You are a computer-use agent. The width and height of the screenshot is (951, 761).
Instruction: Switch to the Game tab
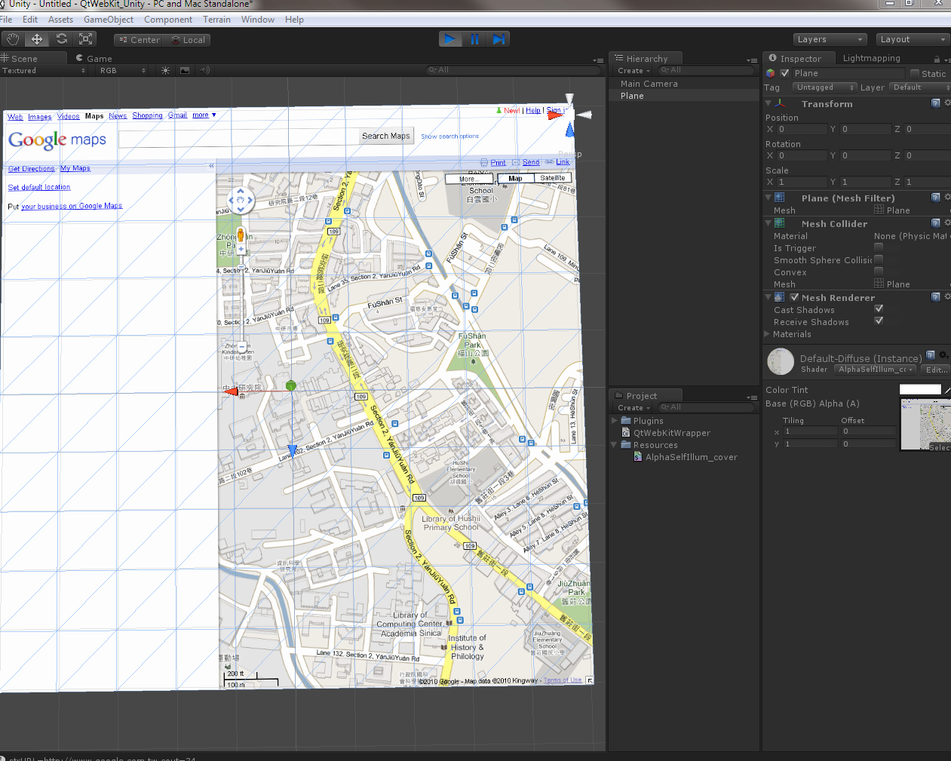click(x=94, y=59)
